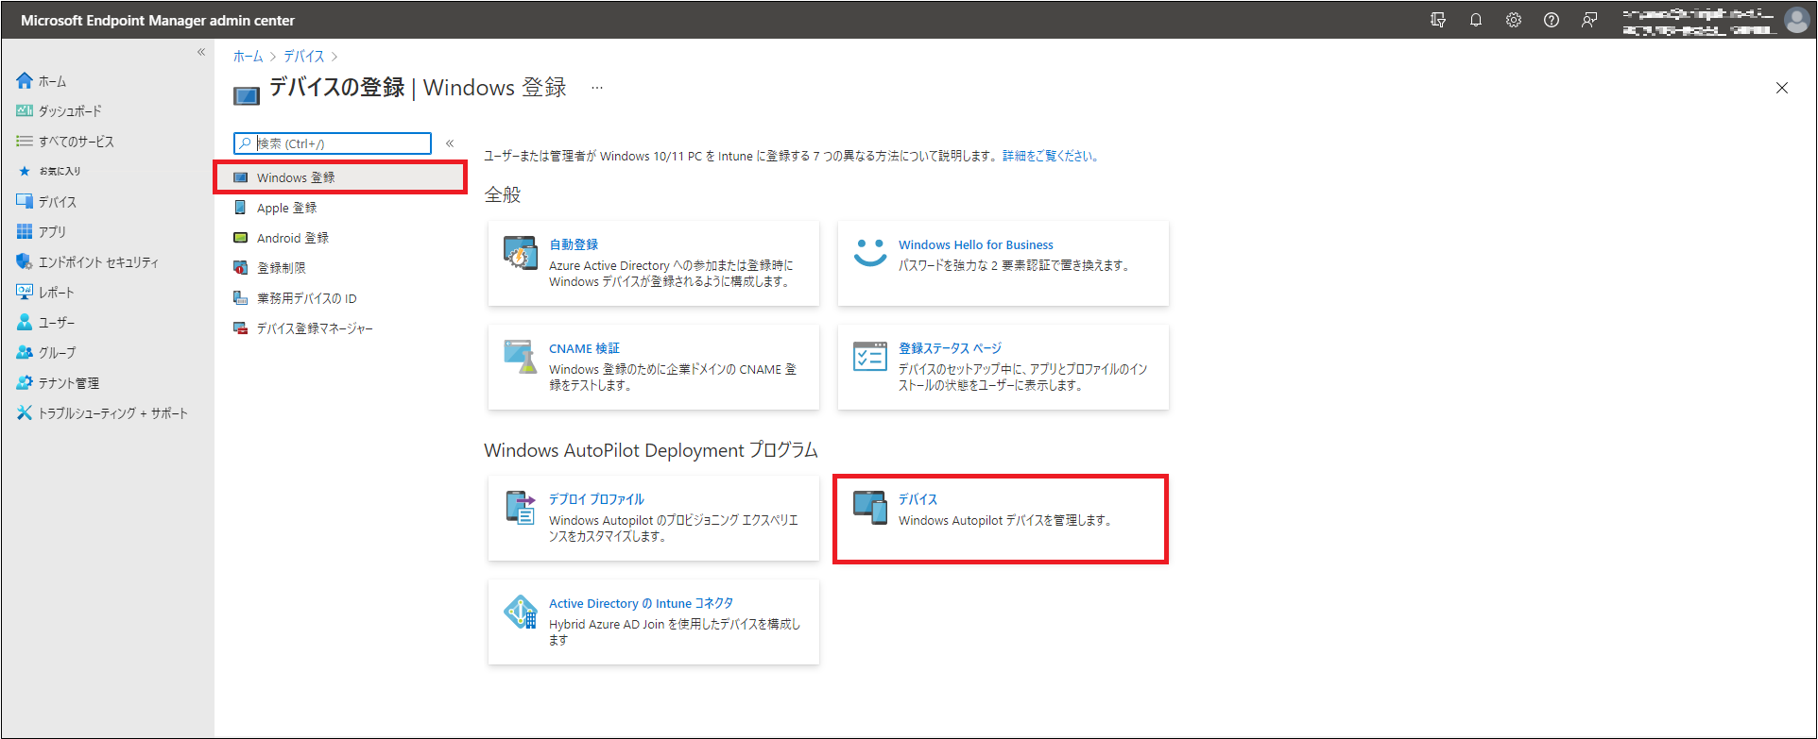Open Active Directory の Intune コネクタ link
Image resolution: width=1818 pixels, height=739 pixels.
[641, 603]
